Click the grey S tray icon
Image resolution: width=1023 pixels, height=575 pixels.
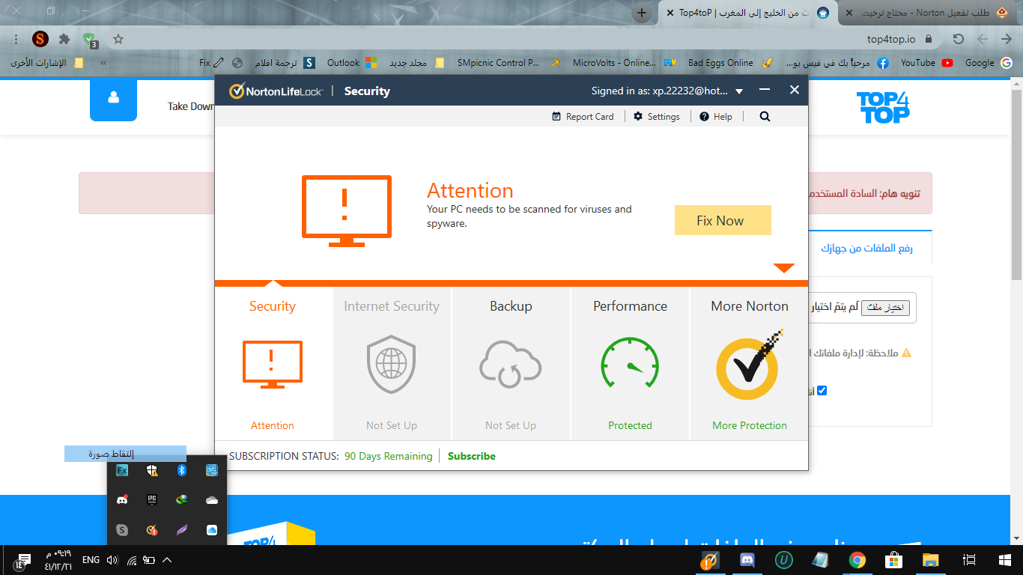[x=122, y=530]
